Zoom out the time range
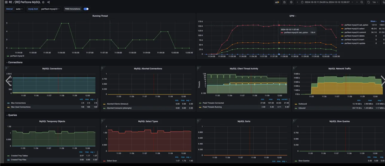 [x=362, y=2]
